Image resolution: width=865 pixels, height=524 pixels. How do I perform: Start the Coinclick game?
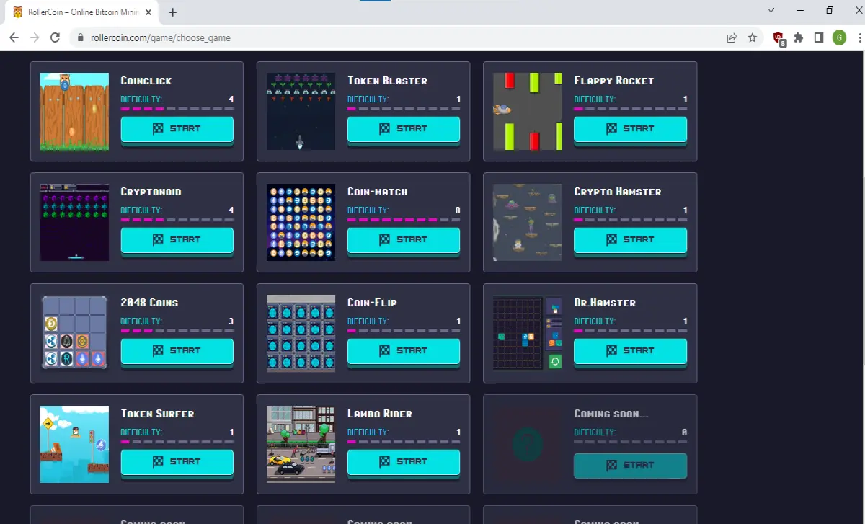click(177, 129)
